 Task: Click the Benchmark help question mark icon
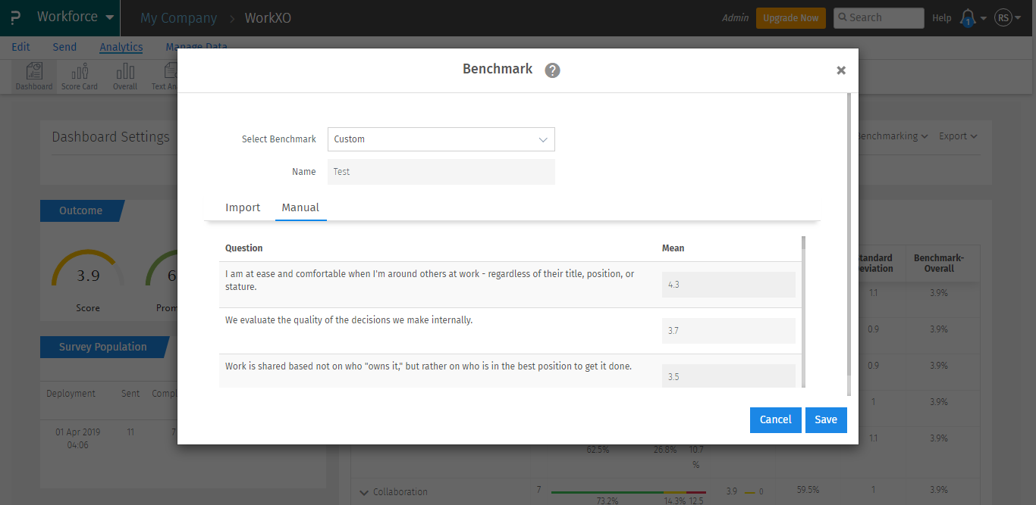[x=553, y=70]
